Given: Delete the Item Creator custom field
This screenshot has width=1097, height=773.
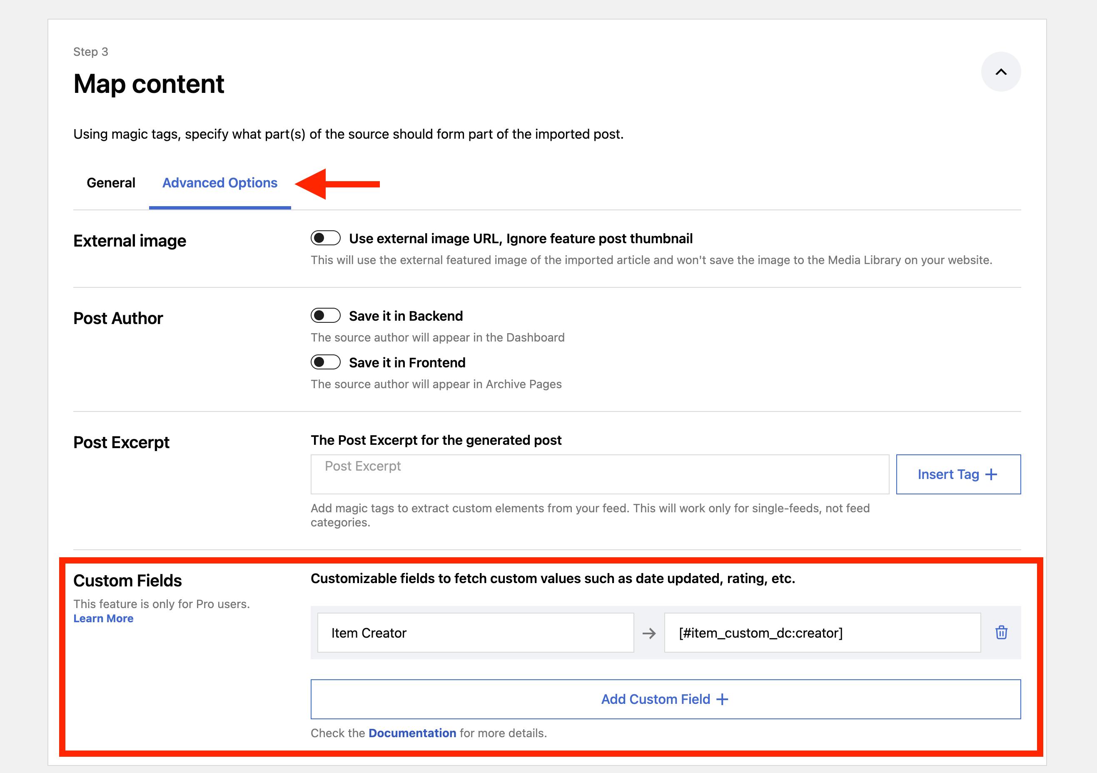Looking at the screenshot, I should click(x=1001, y=633).
